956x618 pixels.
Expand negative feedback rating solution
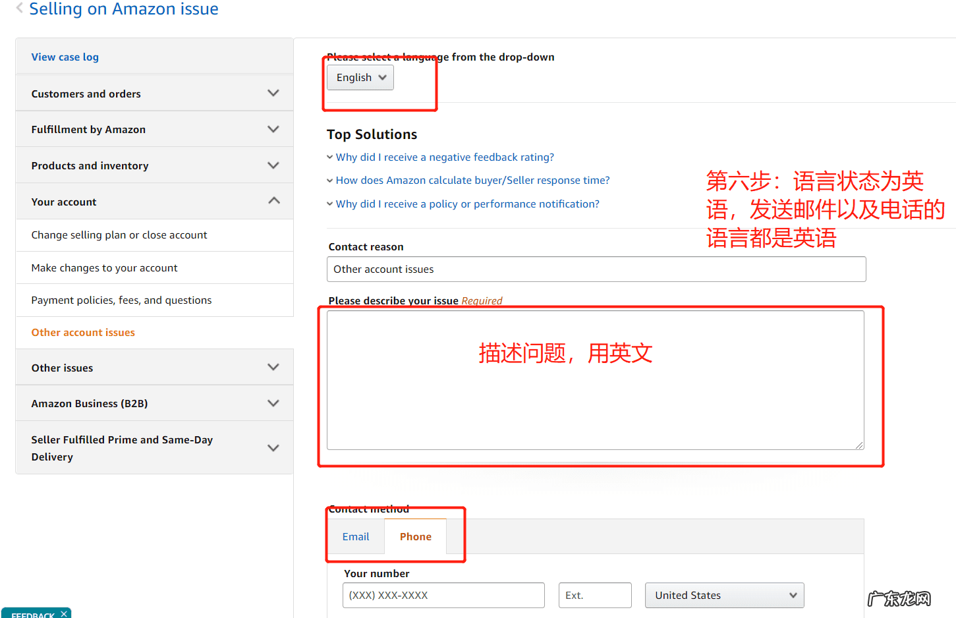click(x=445, y=157)
